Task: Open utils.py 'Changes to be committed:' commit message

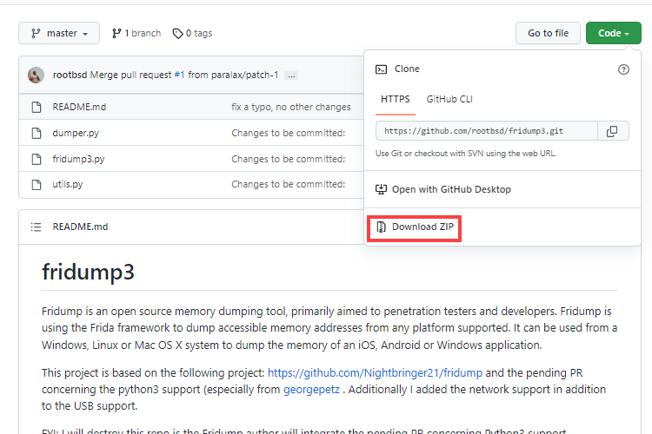Action: point(288,184)
